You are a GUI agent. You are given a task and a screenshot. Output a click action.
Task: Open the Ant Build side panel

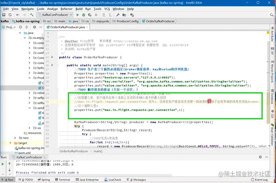(x=272, y=34)
